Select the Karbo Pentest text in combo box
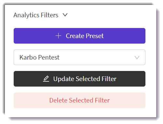 [x=39, y=57]
